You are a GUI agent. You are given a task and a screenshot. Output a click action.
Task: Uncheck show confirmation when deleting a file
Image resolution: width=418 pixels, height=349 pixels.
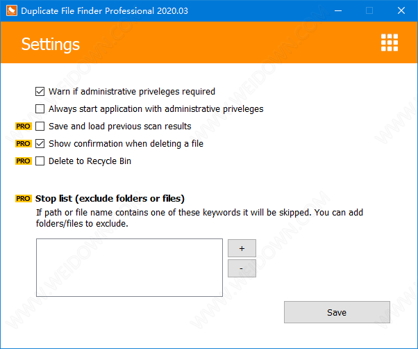(x=40, y=144)
